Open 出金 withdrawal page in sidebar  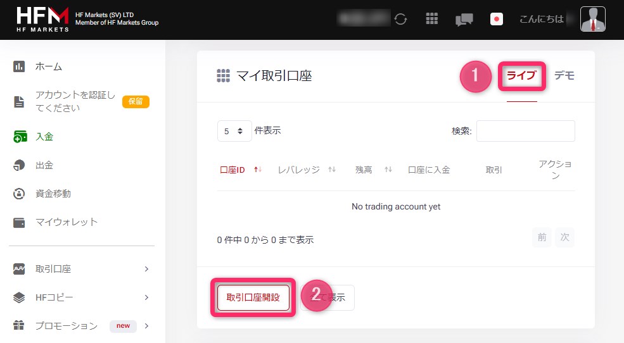point(44,165)
